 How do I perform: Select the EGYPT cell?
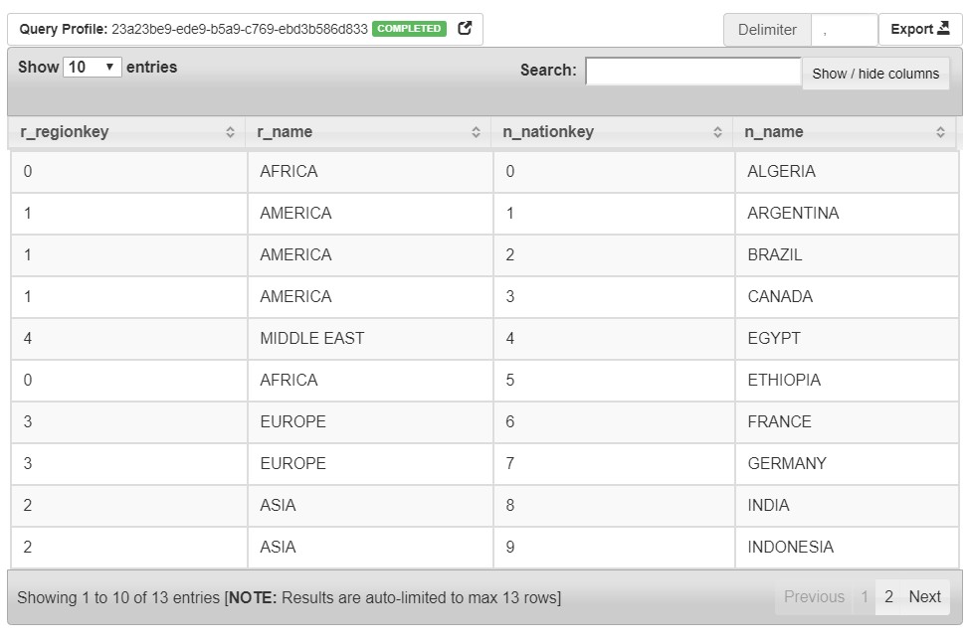(847, 338)
